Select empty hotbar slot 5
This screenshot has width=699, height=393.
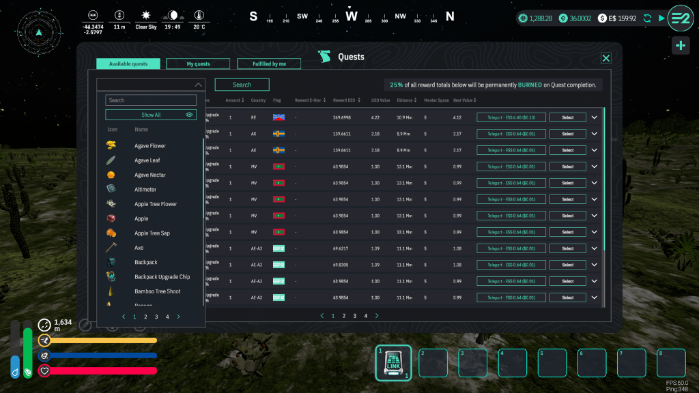552,363
